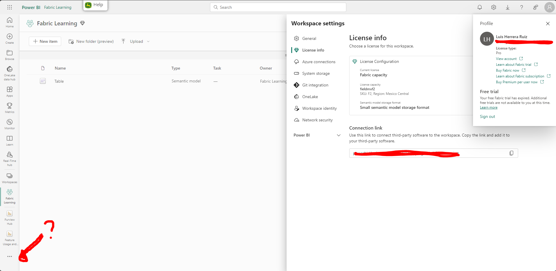Viewport: 556px width, 271px height.
Task: Select Azure connections settings
Action: [x=315, y=62]
